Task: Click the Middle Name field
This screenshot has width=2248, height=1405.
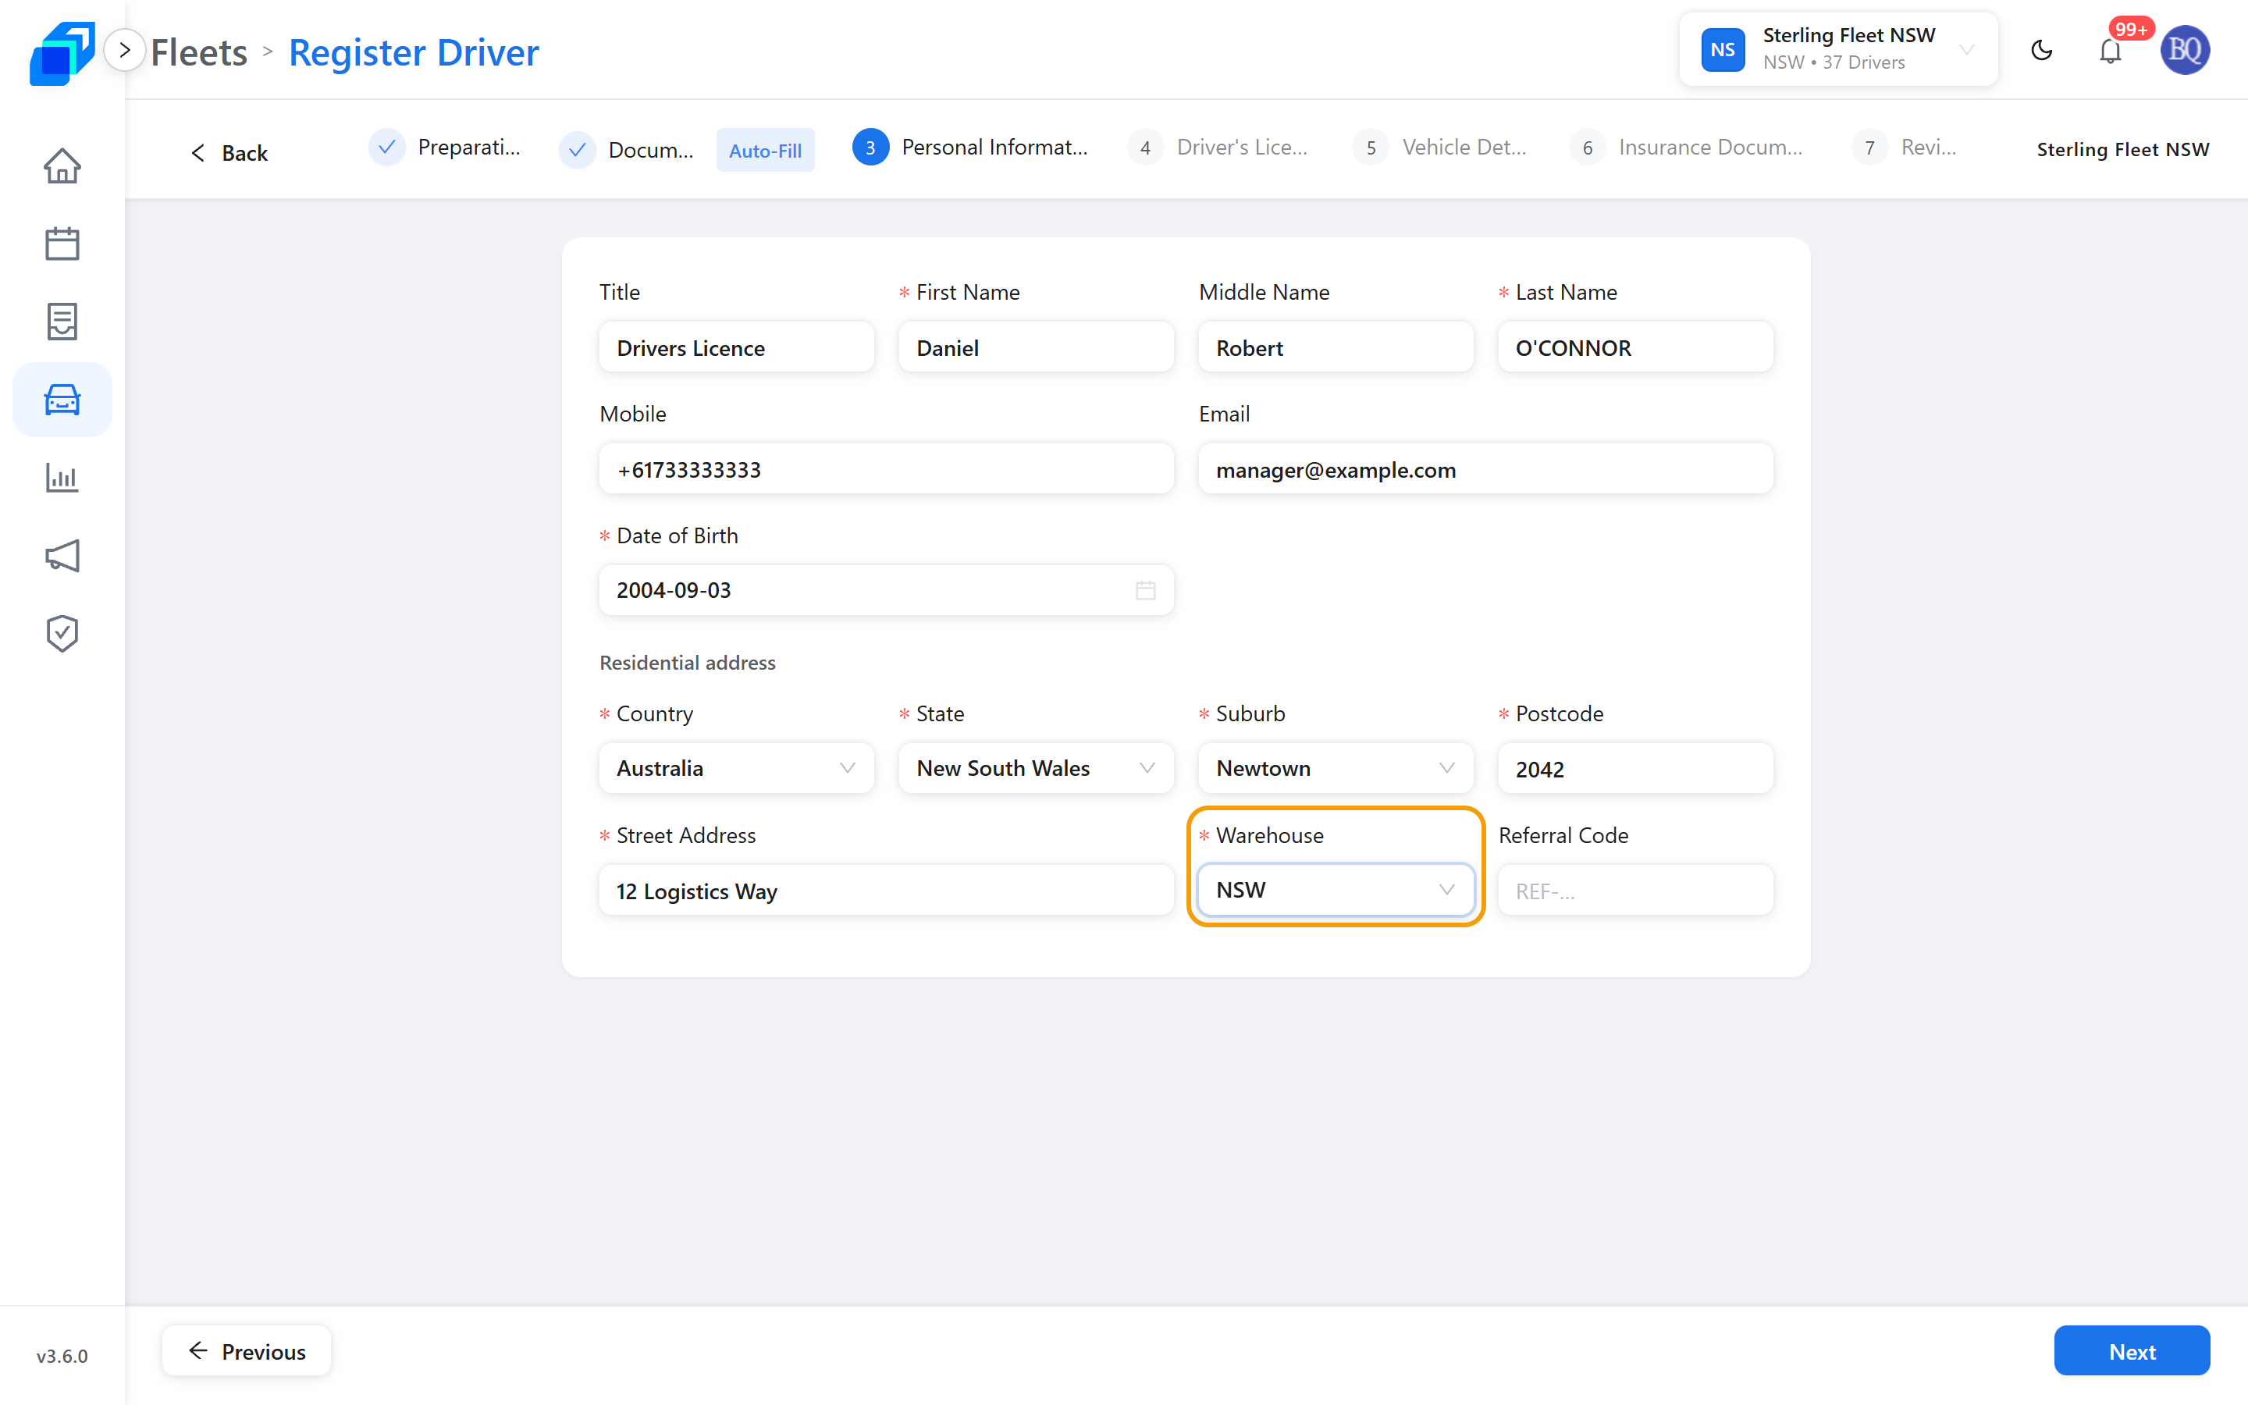Action: tap(1336, 347)
